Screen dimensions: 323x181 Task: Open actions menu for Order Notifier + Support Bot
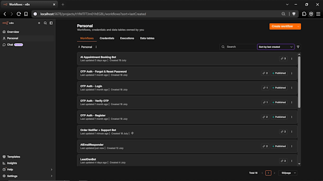point(292,132)
